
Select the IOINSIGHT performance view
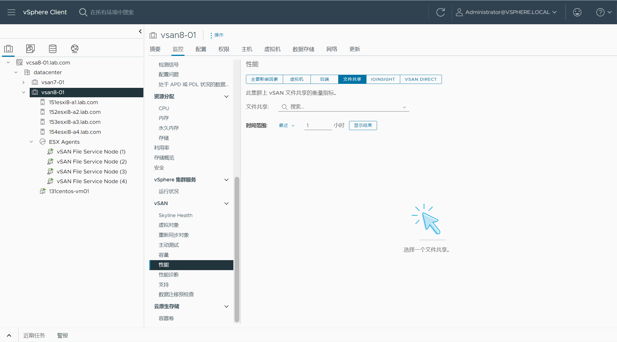(x=383, y=79)
